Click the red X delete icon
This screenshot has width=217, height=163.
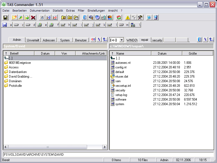point(33,18)
